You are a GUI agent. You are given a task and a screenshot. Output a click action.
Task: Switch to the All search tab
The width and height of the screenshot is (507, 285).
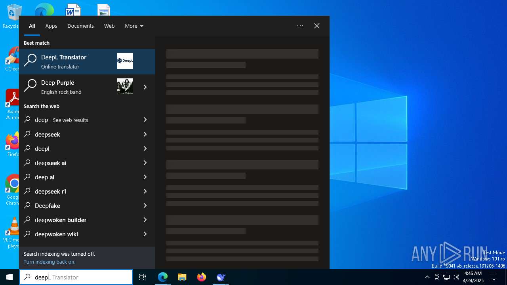pos(32,26)
